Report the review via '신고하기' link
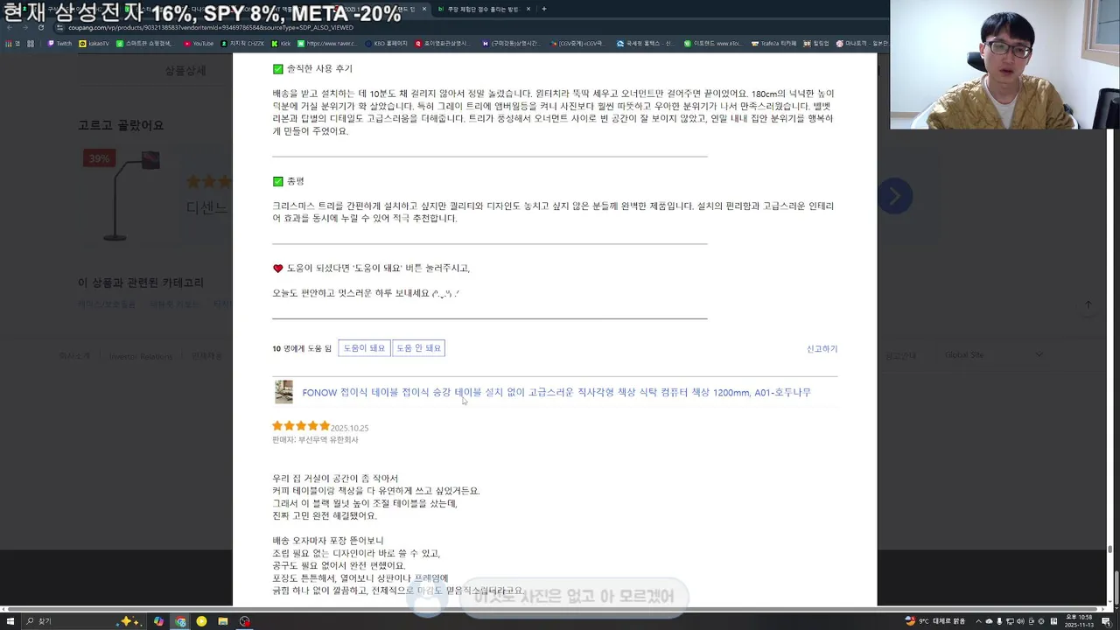Image resolution: width=1120 pixels, height=630 pixels. (x=822, y=349)
